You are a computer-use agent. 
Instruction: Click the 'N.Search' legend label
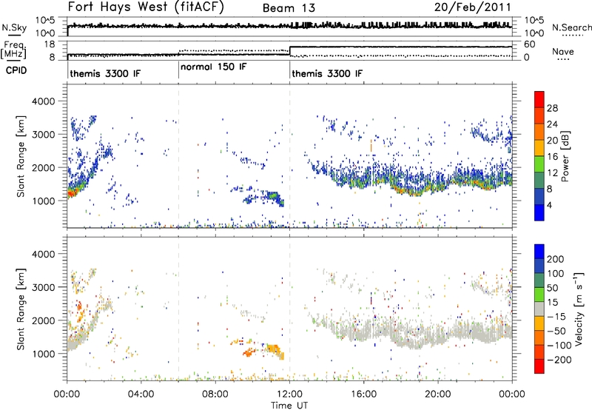(x=571, y=27)
